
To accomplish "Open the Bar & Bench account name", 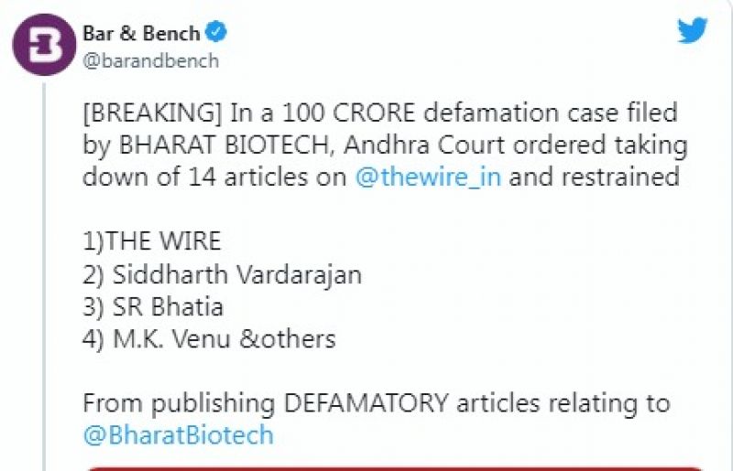I will (x=142, y=34).
